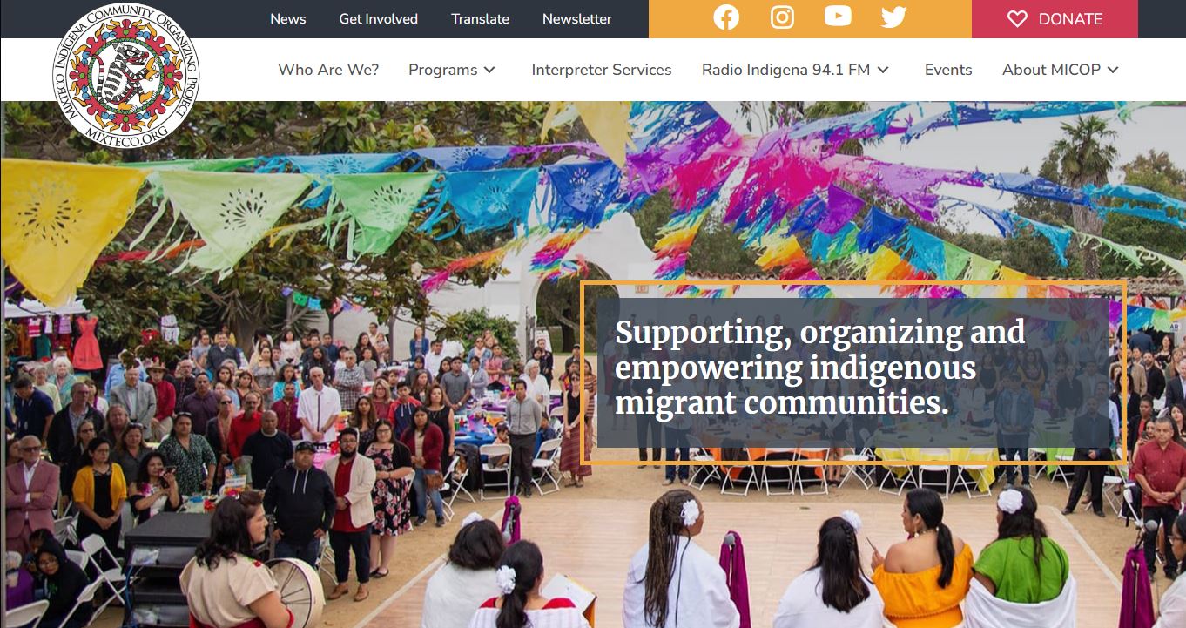The width and height of the screenshot is (1186, 628).
Task: Open the Newsletter link
Action: [577, 18]
